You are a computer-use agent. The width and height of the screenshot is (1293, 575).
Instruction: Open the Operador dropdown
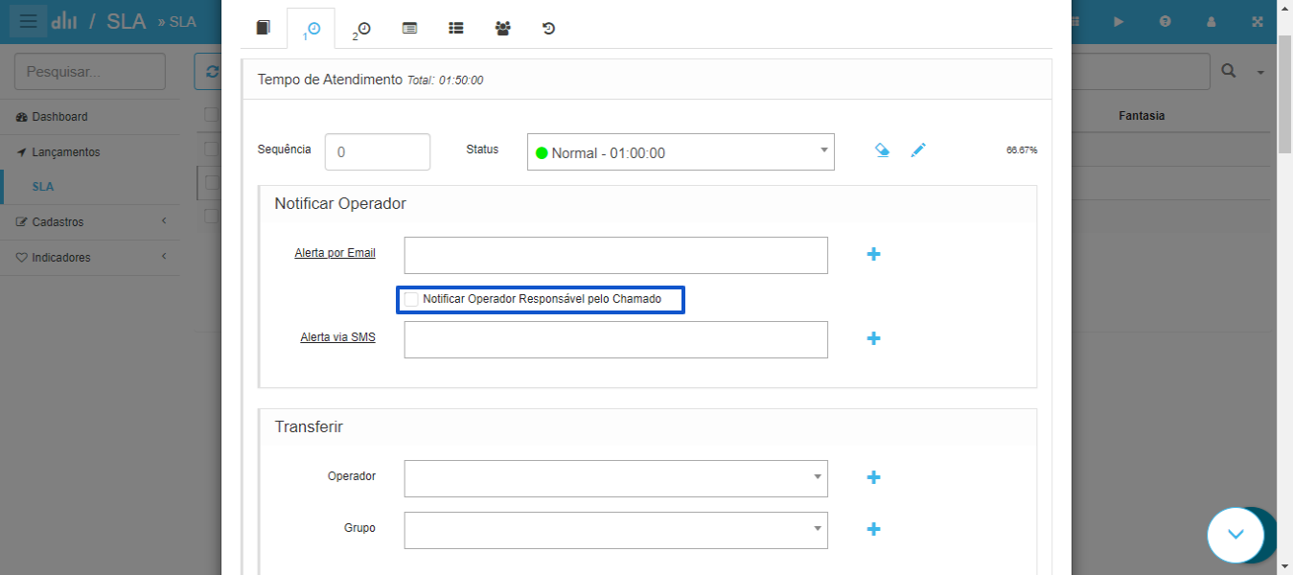pos(615,478)
